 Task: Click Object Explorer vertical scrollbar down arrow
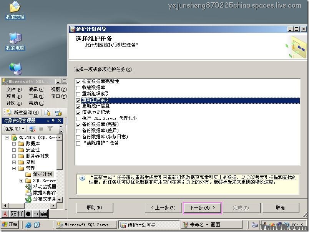coord(60,199)
